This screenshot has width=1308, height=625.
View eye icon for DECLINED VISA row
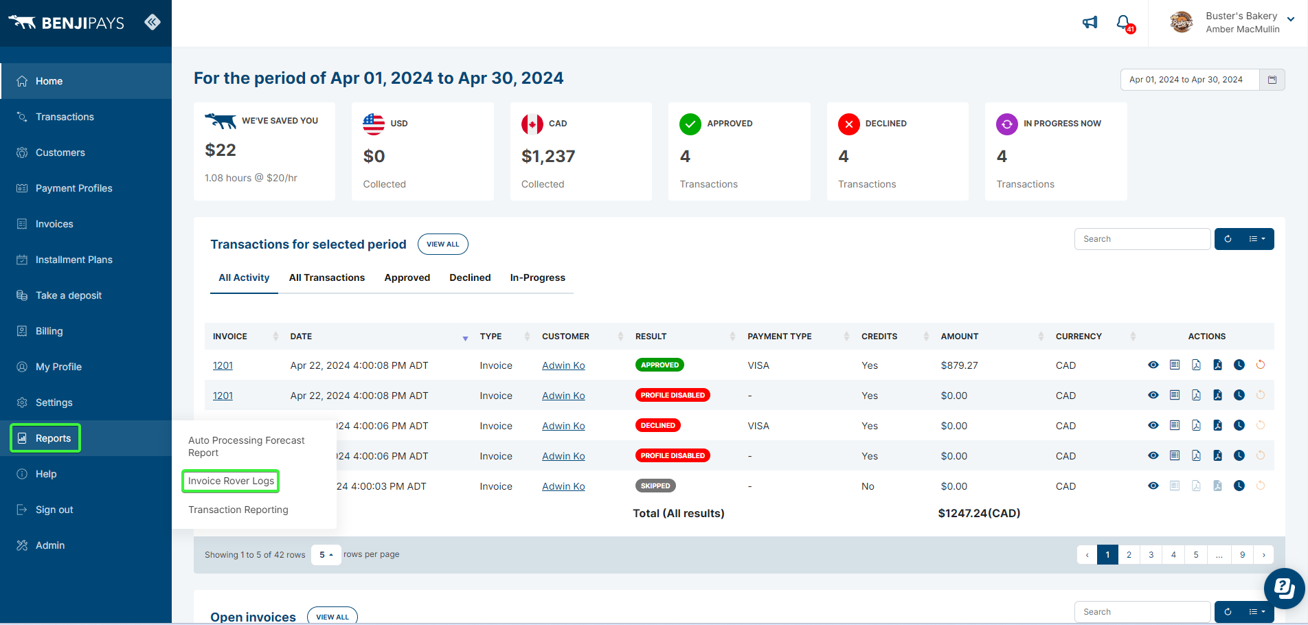coord(1153,425)
